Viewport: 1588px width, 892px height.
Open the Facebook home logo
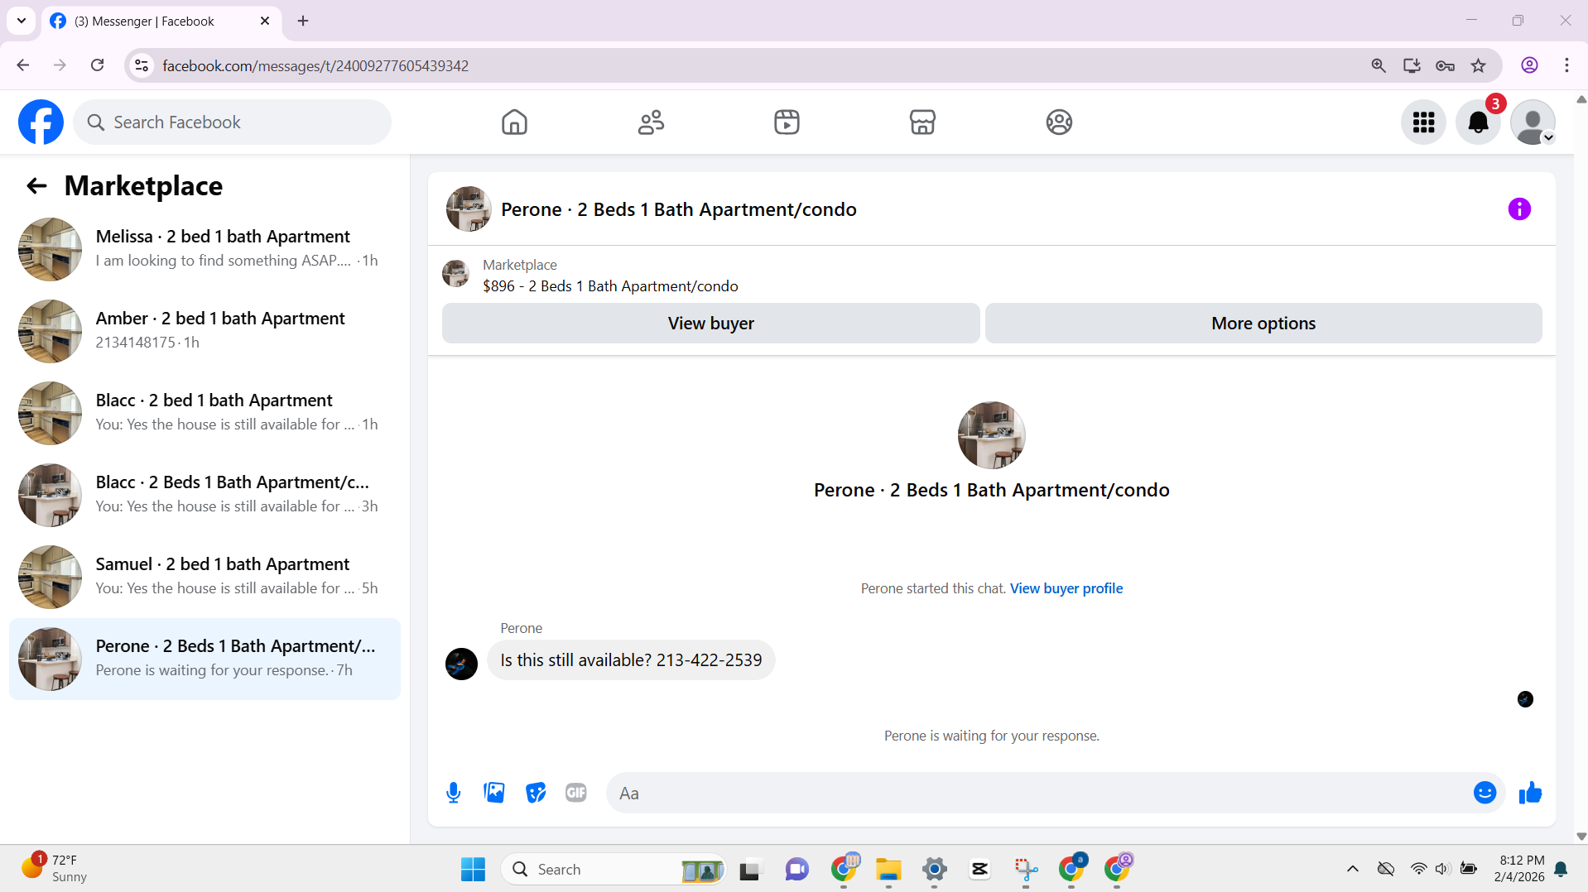pyautogui.click(x=41, y=122)
